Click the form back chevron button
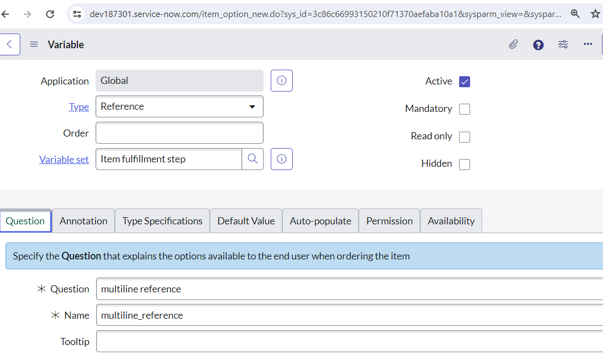Viewport: 603px width, 356px height. tap(10, 44)
